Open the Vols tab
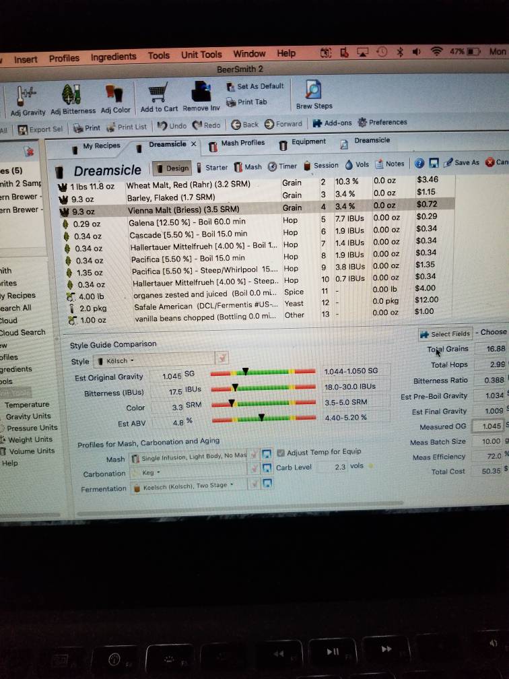509x679 pixels. coord(357,164)
